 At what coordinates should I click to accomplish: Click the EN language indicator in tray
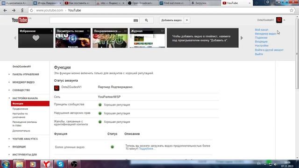point(259,164)
